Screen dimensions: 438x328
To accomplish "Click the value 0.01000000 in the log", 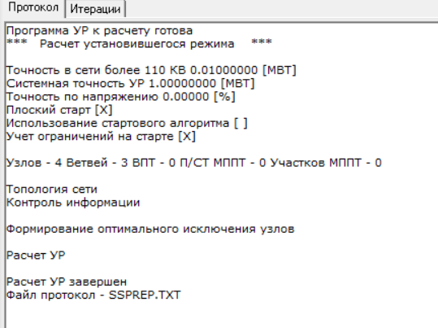I will click(x=224, y=70).
